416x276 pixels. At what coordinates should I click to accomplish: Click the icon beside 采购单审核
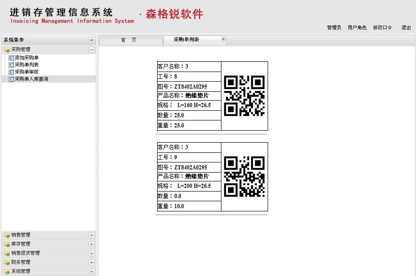(11, 72)
